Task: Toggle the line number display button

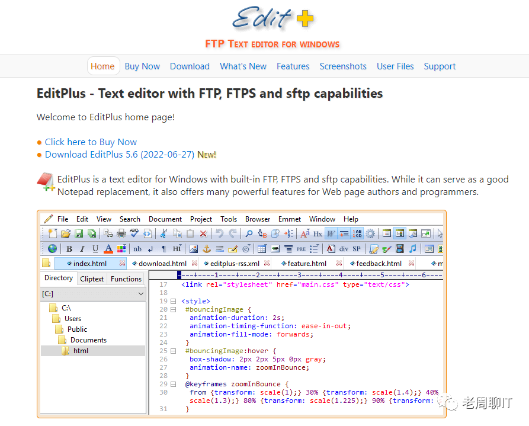Action: tap(357, 233)
